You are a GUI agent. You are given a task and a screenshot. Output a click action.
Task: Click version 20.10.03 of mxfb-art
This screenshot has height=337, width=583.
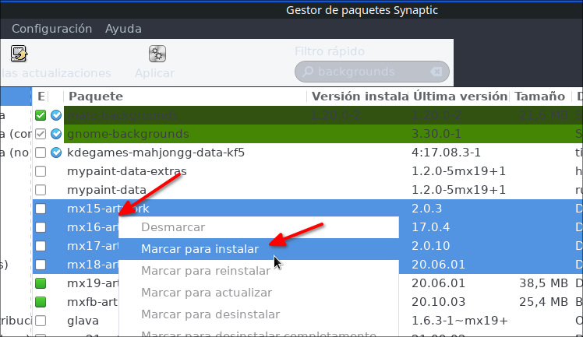tap(438, 302)
